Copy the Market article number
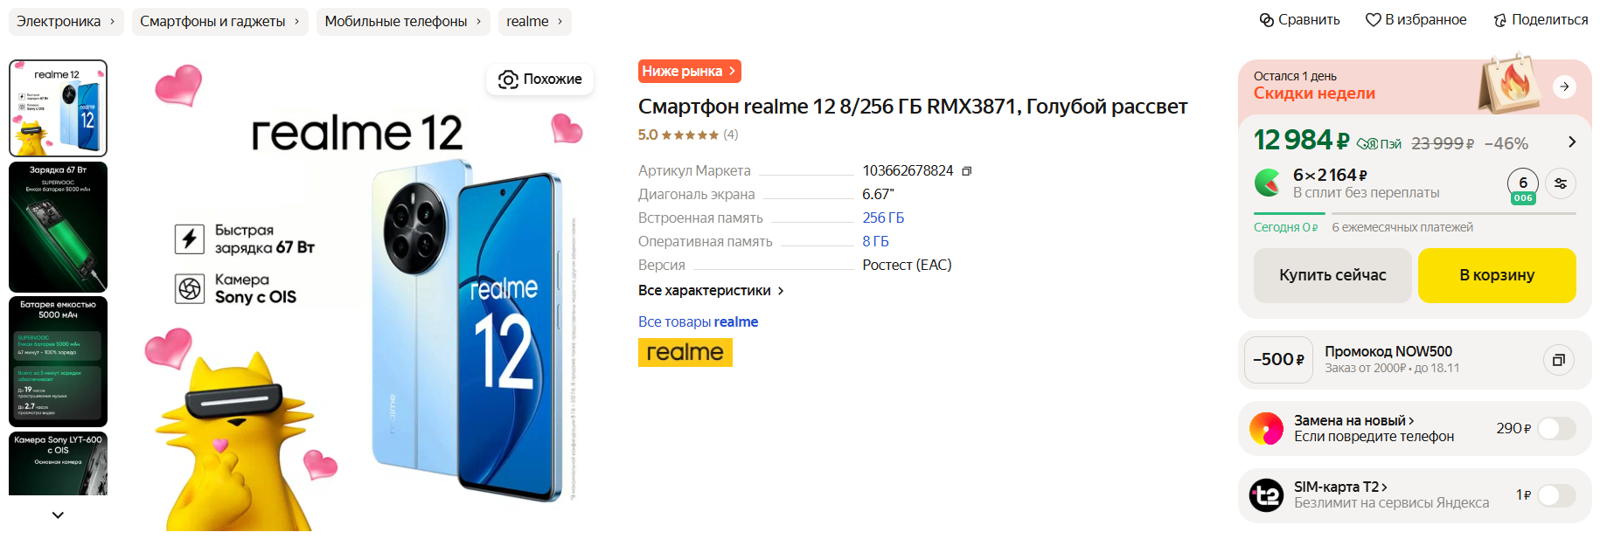This screenshot has height=546, width=1600. click(966, 171)
